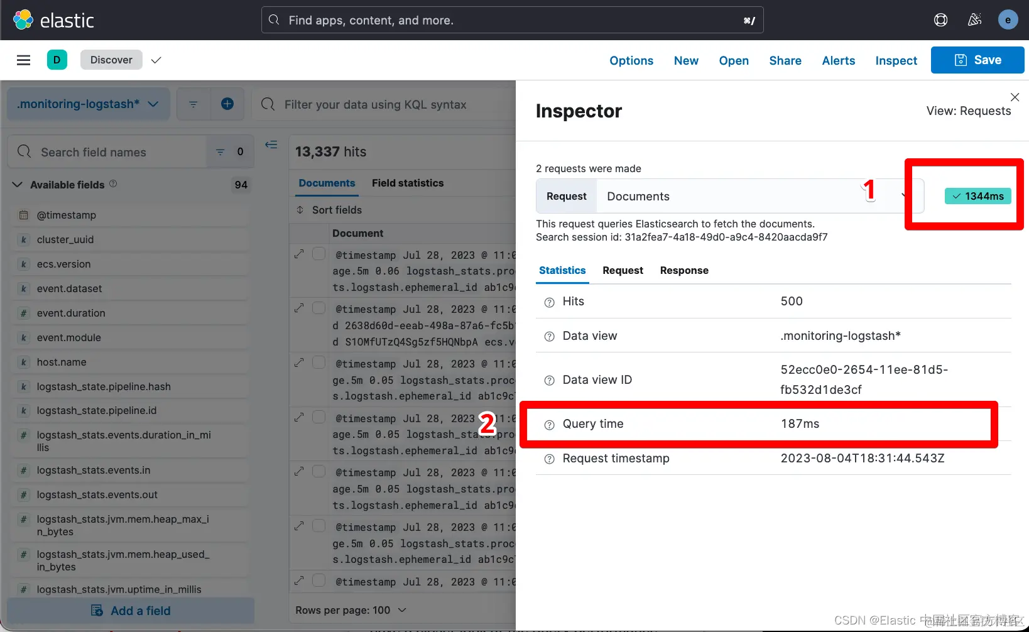
Task: Select the third document row checkbox
Action: (319, 362)
